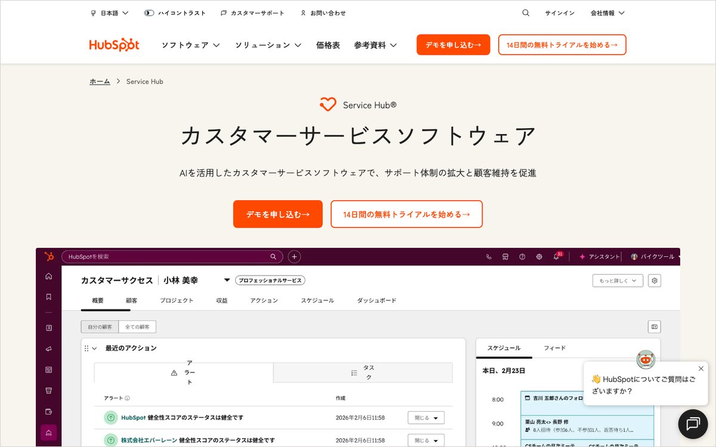Viewport: 716px width, 447px height.
Task: Switch to the 概要 tab
Action: [x=98, y=300]
